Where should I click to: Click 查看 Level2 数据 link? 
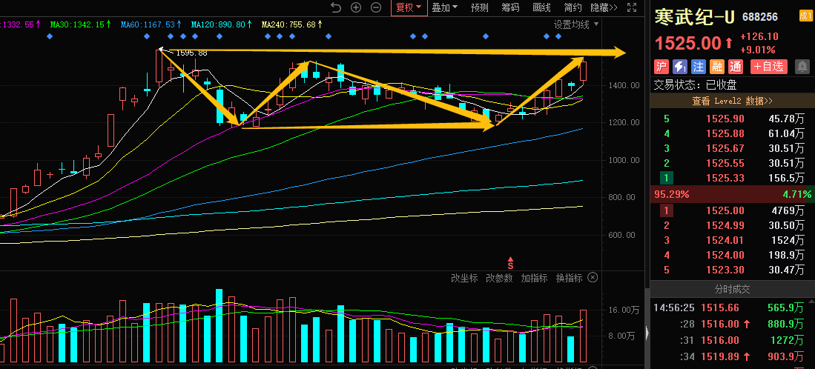click(x=732, y=101)
